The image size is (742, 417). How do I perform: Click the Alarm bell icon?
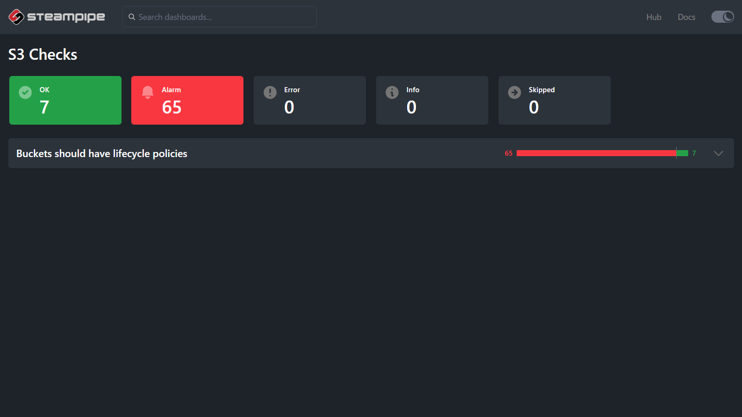click(x=147, y=92)
